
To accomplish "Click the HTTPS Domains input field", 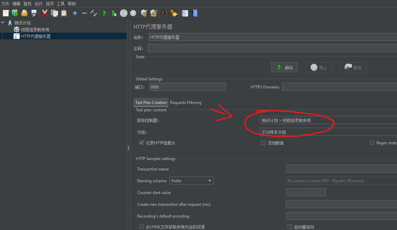I will [x=340, y=87].
